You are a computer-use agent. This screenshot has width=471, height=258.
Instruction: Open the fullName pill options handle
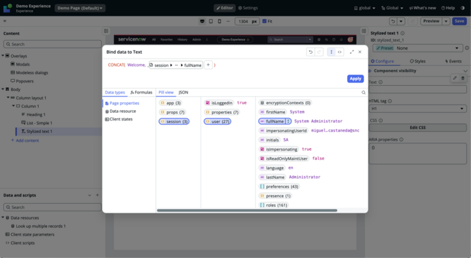[288, 121]
